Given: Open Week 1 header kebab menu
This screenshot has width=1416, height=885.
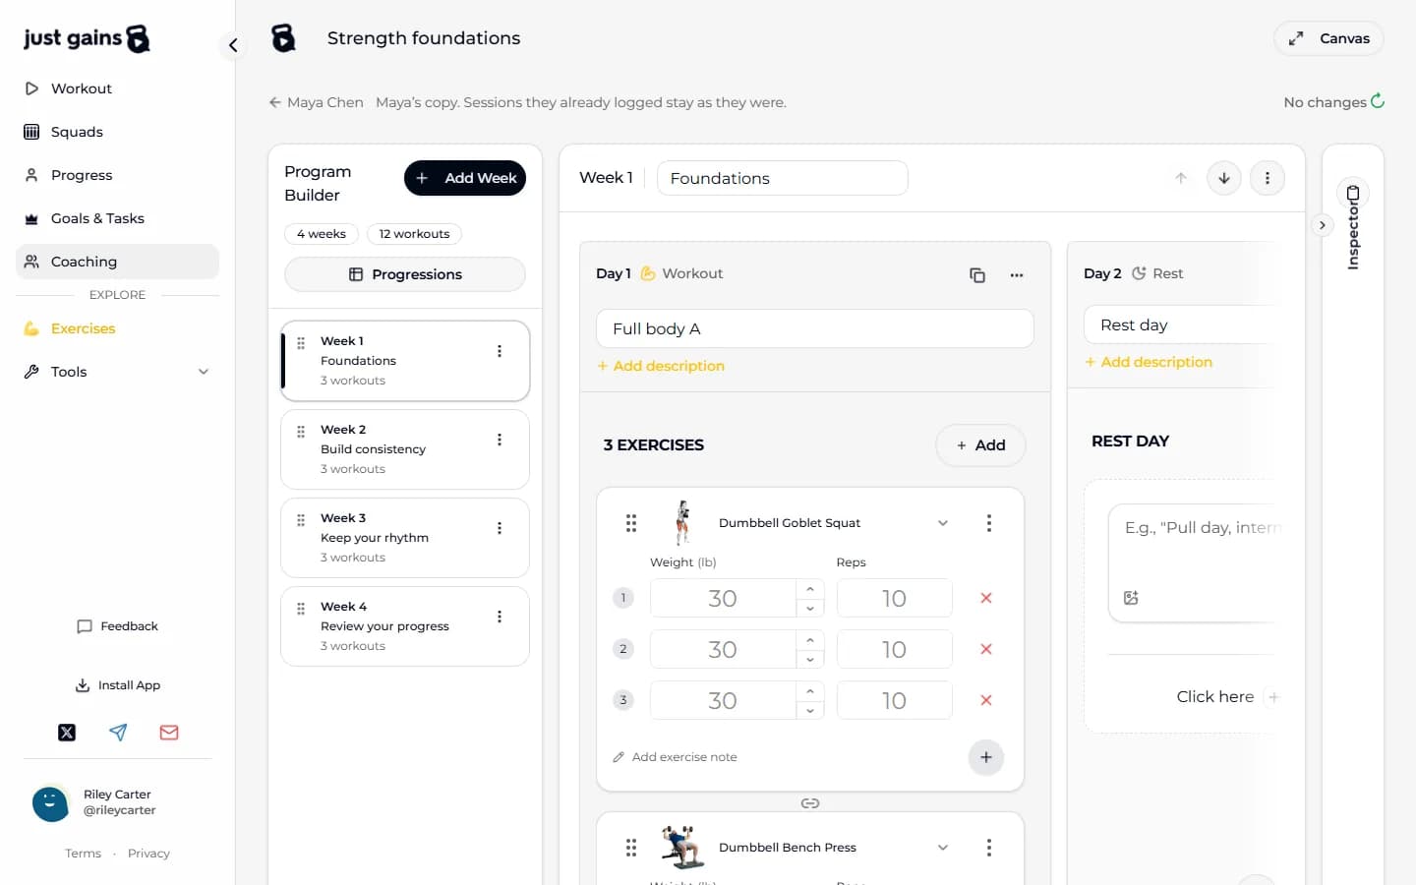Looking at the screenshot, I should pos(1268,178).
